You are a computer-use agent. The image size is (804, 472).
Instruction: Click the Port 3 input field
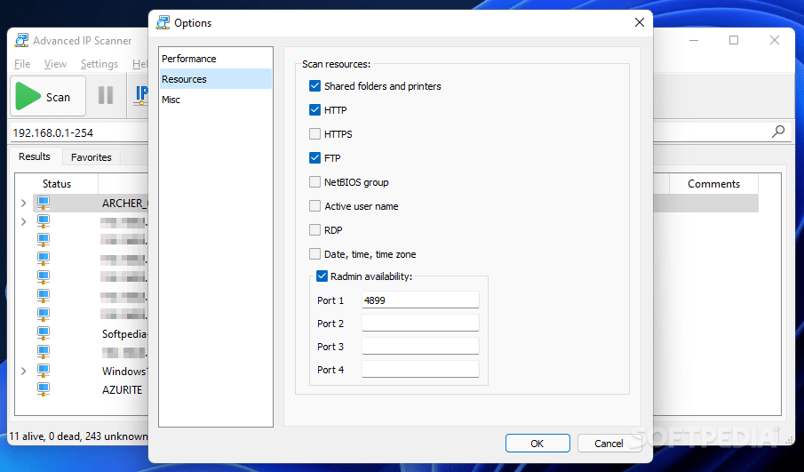[420, 347]
